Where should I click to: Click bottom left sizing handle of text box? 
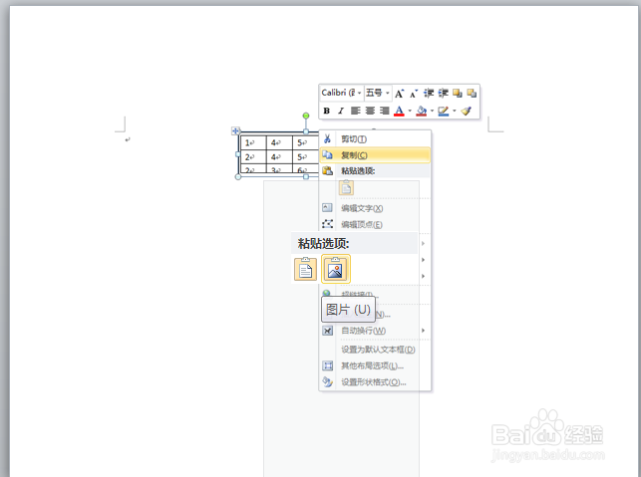pos(238,177)
